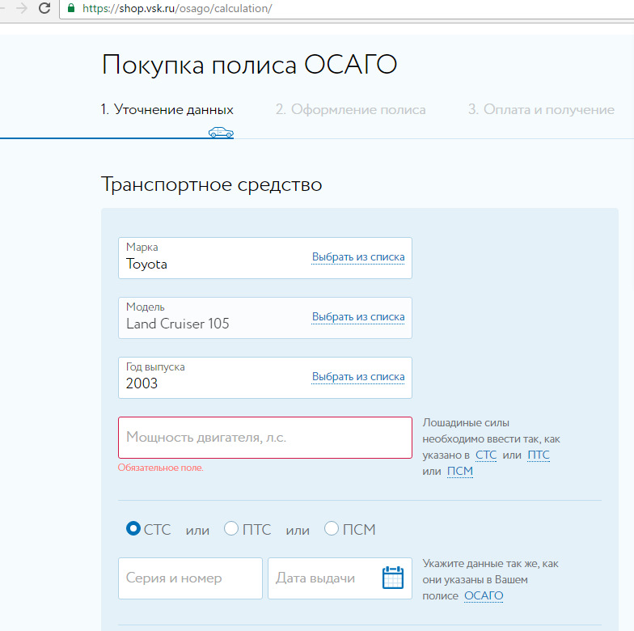The image size is (634, 631).
Task: Go to step '1. Уточнение данных'
Action: tap(167, 110)
